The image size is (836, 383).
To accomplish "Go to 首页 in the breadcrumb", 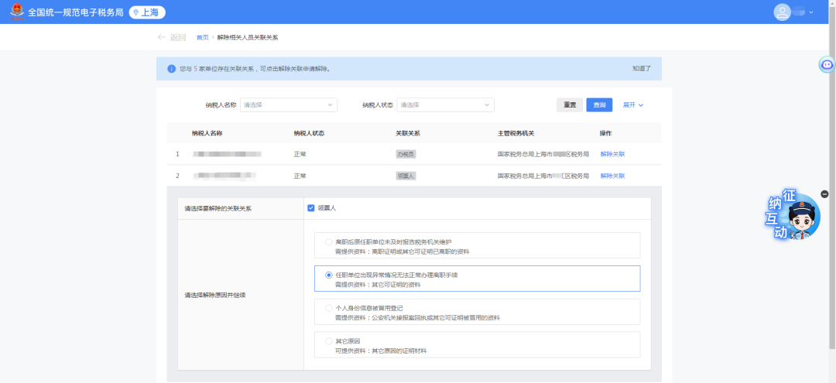I will point(203,37).
